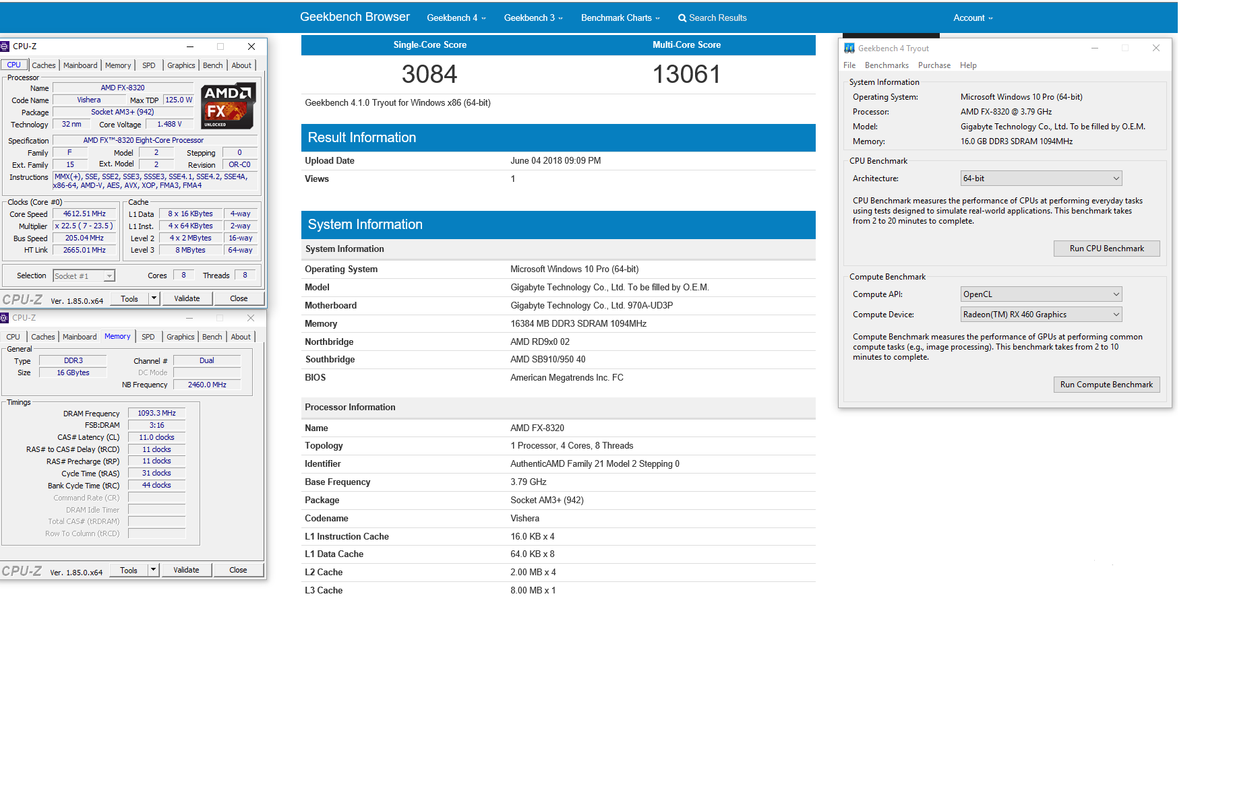Click the Run Compute Benchmark button
This screenshot has width=1260, height=809.
coord(1106,385)
